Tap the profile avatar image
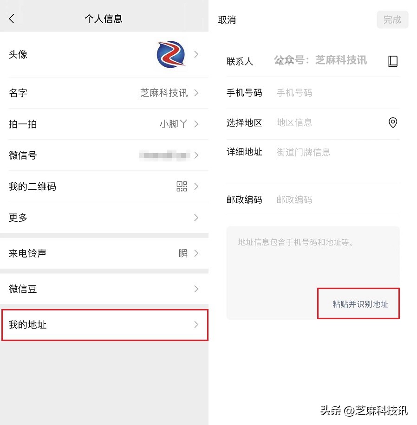 click(x=171, y=54)
